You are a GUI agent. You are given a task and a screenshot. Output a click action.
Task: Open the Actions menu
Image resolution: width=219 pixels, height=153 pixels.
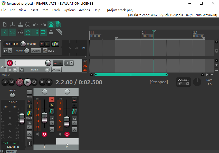tap(84, 10)
